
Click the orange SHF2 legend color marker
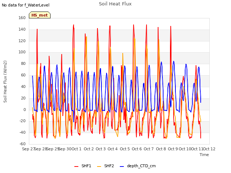tap(99, 167)
